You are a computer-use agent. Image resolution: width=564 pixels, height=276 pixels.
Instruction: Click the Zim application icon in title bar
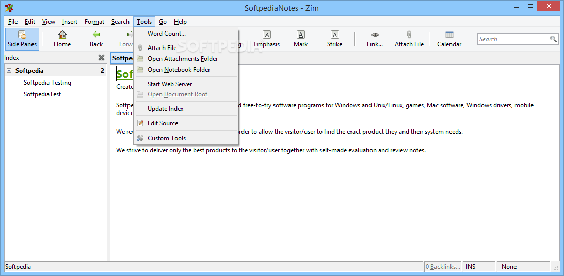click(9, 8)
